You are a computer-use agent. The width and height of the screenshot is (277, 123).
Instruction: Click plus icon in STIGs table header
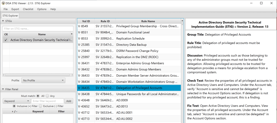(x=72, y=34)
